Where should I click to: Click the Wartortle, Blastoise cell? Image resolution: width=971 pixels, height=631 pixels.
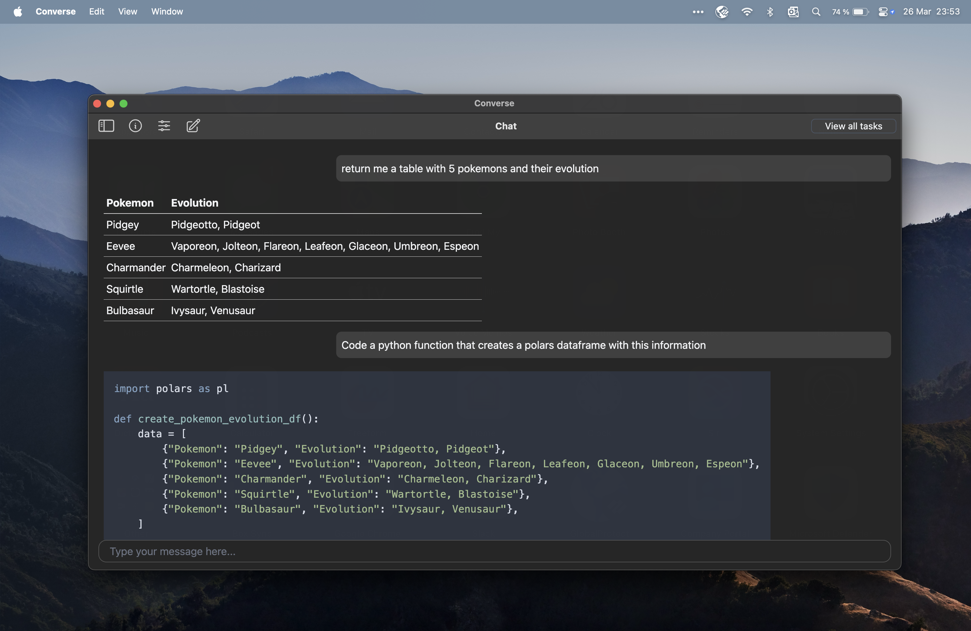tap(217, 289)
